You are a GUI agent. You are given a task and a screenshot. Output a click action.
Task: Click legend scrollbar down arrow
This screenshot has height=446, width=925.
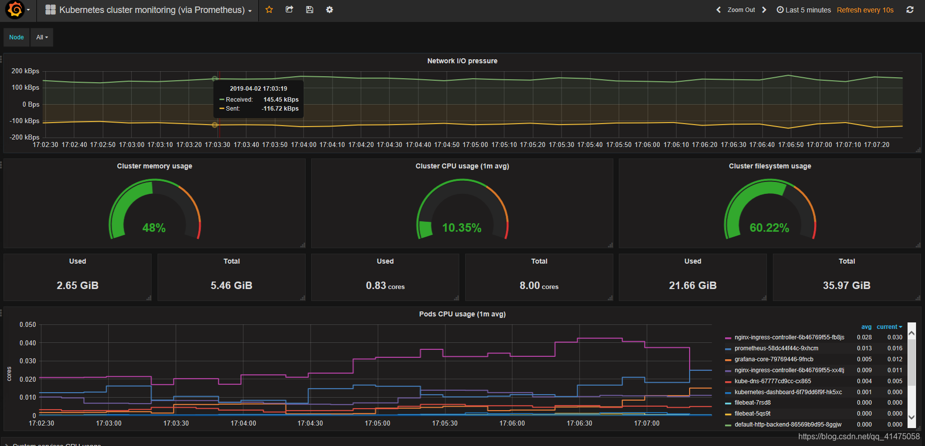click(x=912, y=418)
